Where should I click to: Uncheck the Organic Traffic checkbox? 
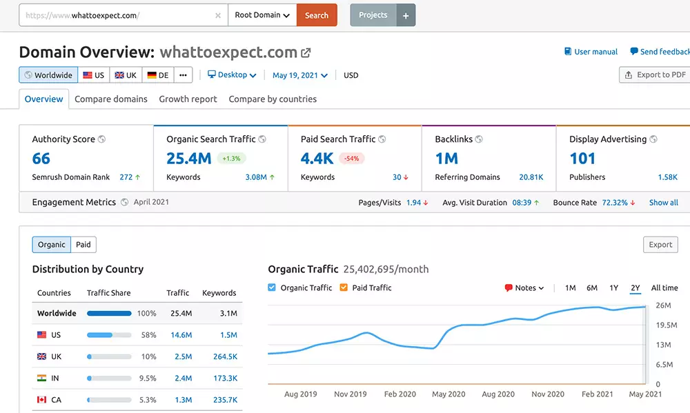click(271, 288)
